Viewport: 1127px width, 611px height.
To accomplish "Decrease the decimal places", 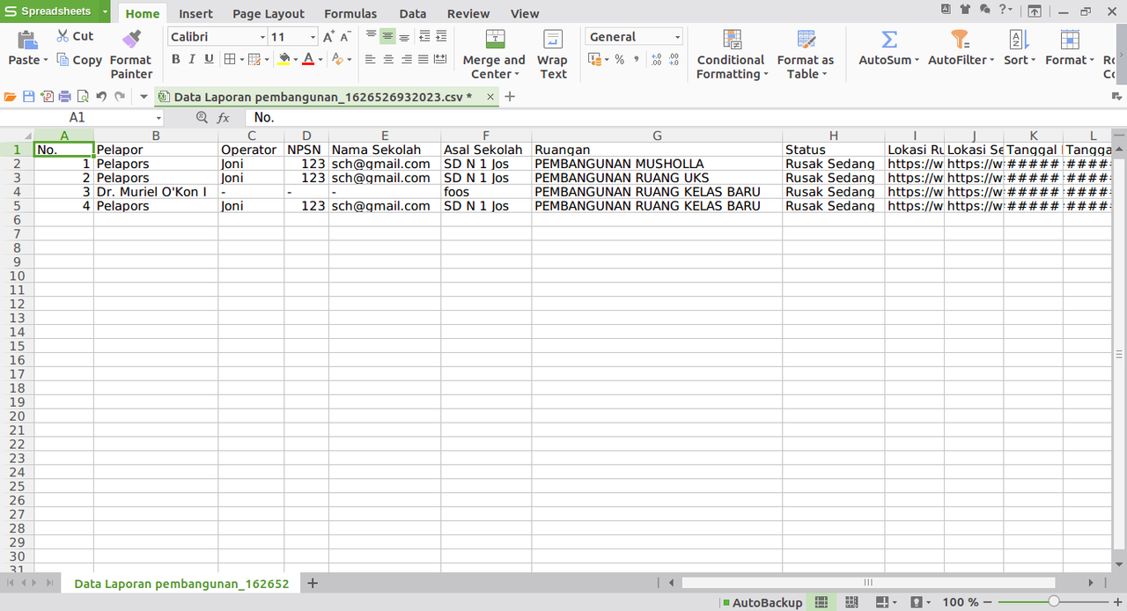I will pyautogui.click(x=674, y=59).
